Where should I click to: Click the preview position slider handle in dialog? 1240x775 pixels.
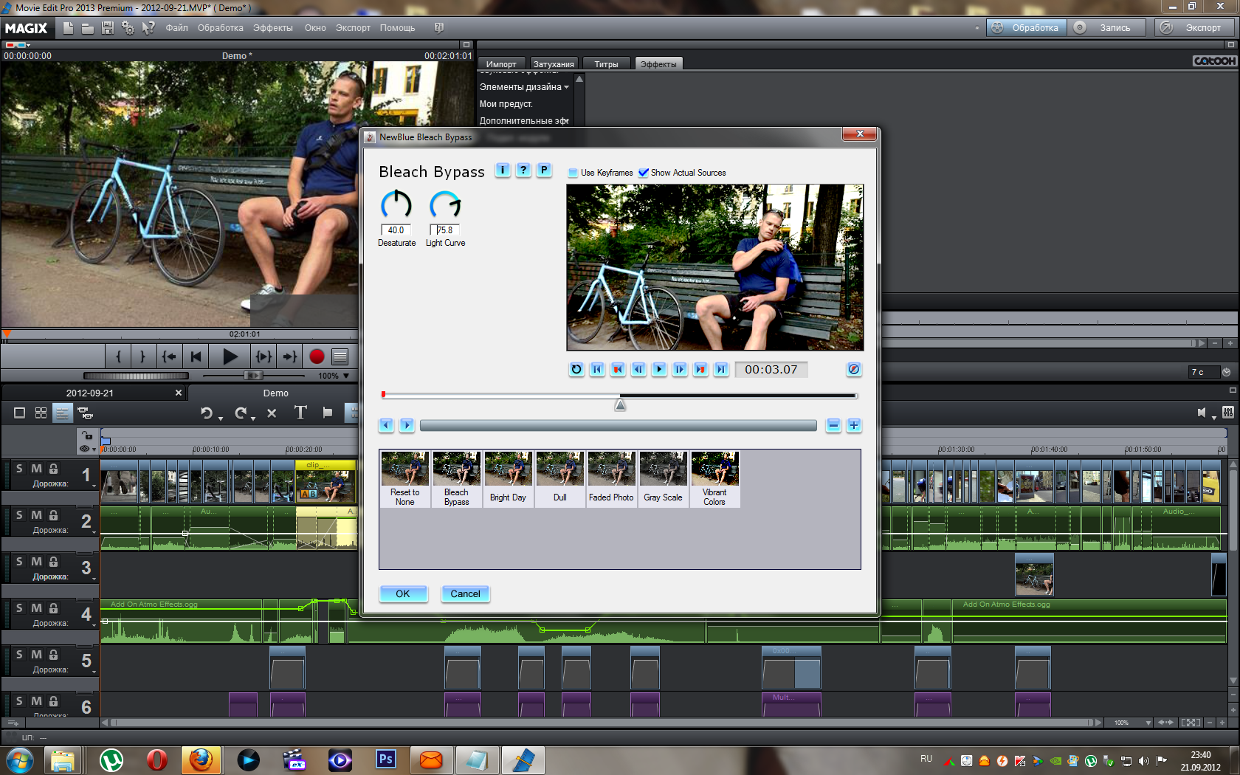621,405
